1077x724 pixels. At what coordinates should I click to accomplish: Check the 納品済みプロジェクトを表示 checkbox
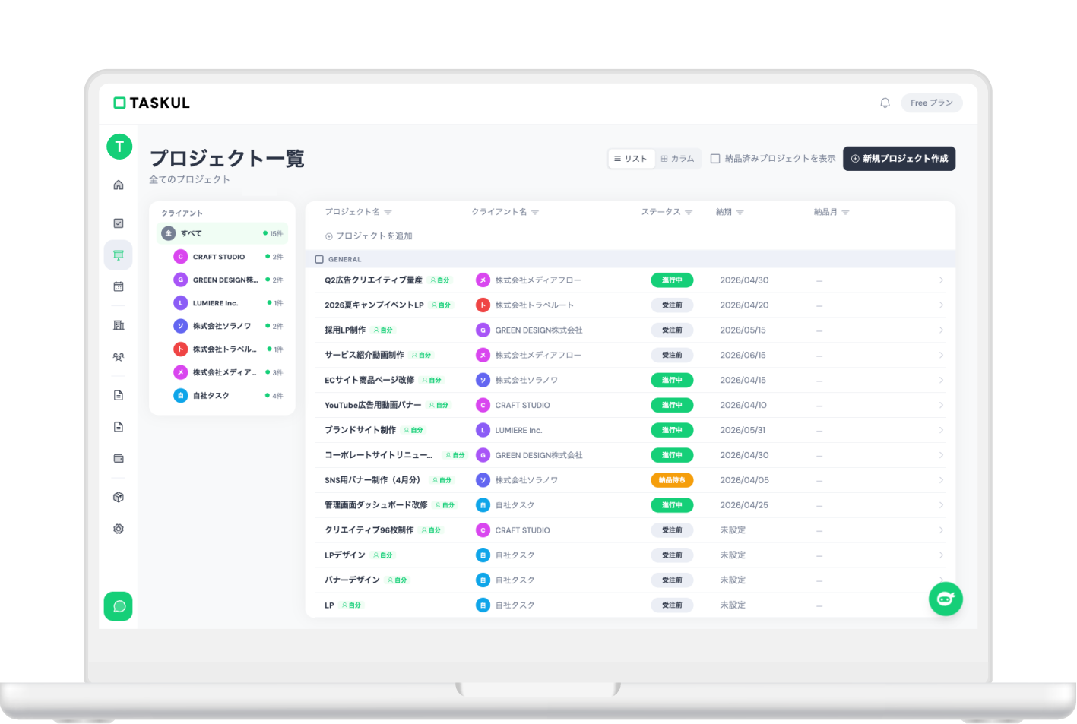pos(715,158)
